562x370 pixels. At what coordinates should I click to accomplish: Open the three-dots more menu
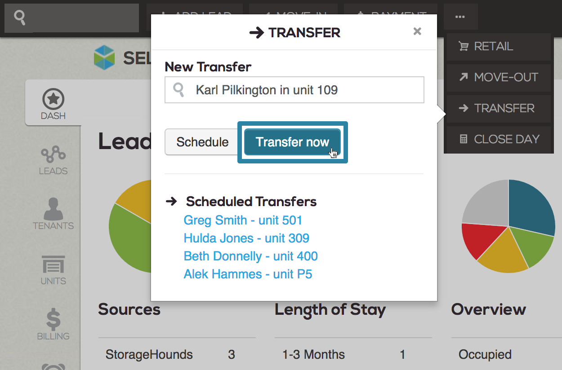pos(460,17)
